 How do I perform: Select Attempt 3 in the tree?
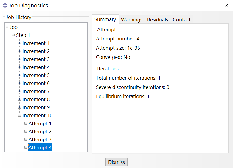(40, 139)
